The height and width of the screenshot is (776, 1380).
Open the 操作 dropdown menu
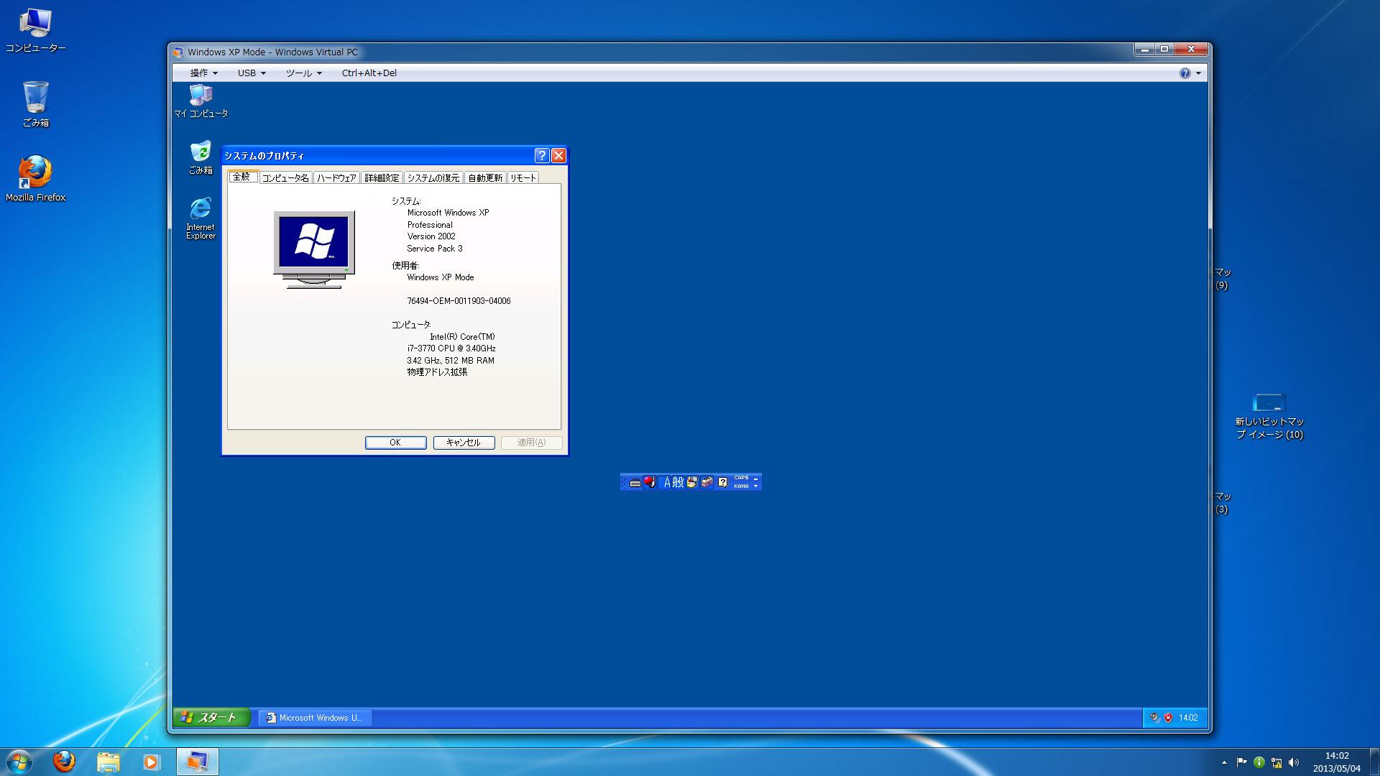(203, 73)
